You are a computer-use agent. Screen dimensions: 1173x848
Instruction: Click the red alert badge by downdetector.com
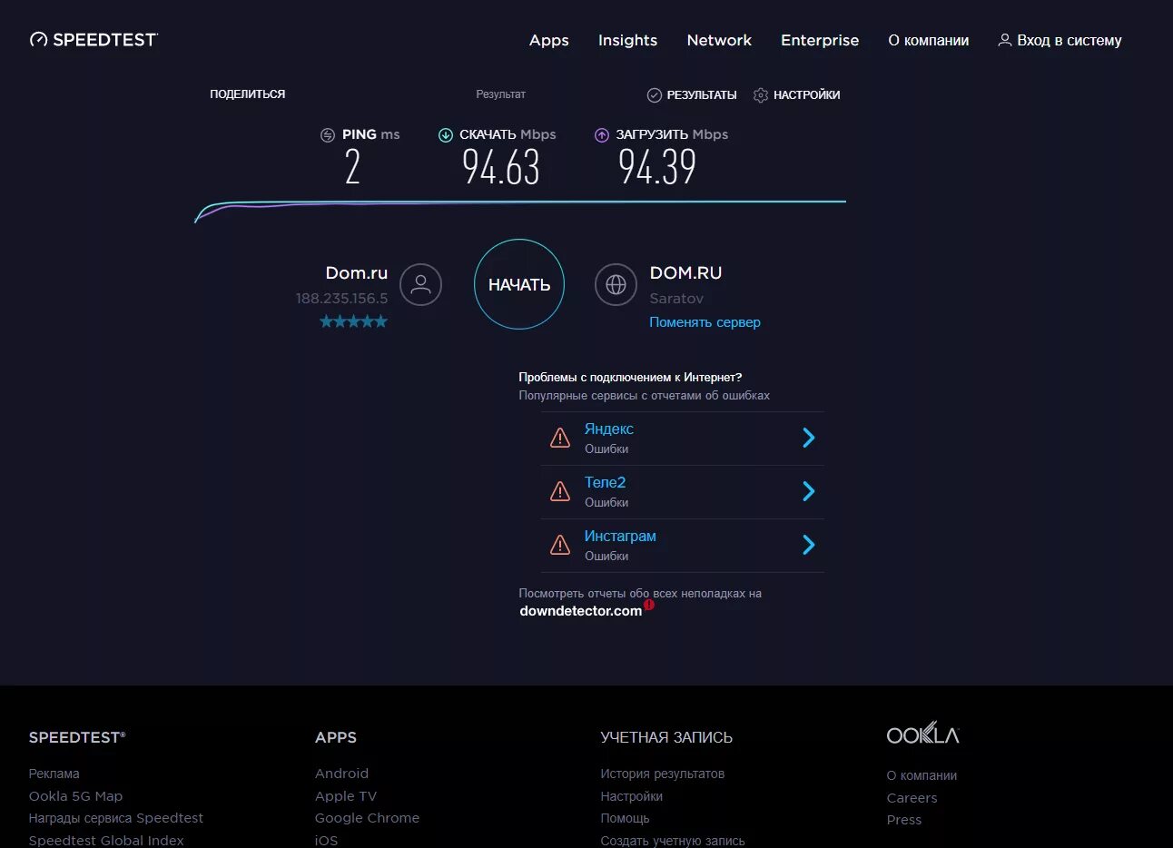pyautogui.click(x=649, y=604)
